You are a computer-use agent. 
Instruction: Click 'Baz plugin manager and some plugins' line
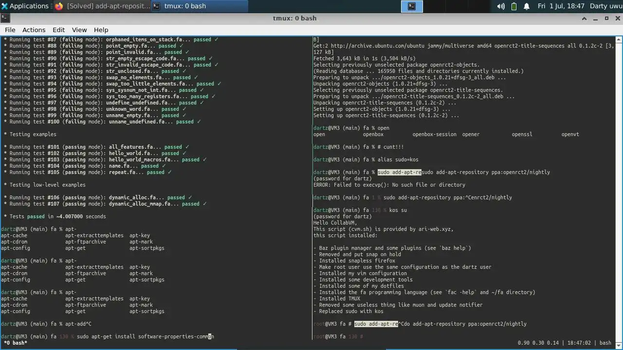pyautogui.click(x=392, y=248)
